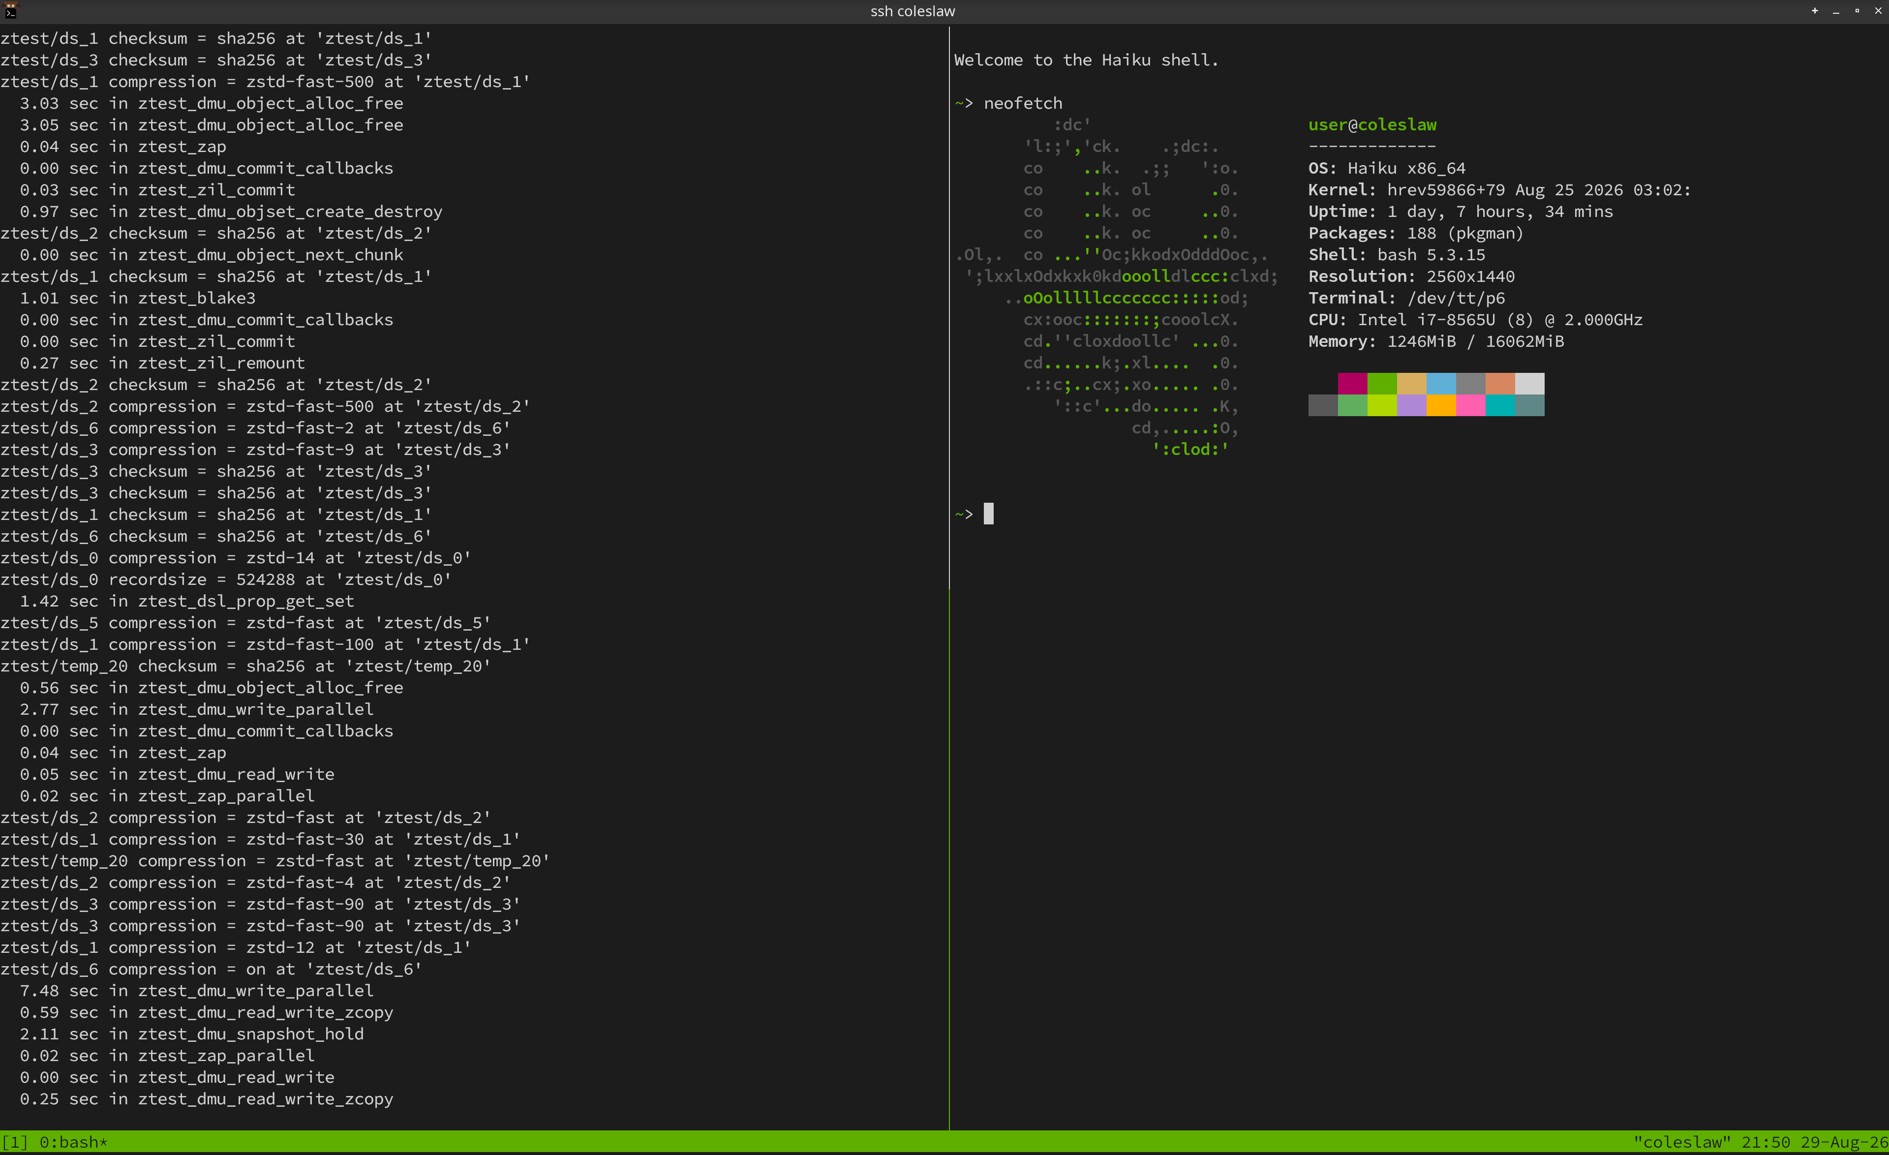Click 'ztest/ds_0 recordsize = 524288' line

pyautogui.click(x=226, y=580)
